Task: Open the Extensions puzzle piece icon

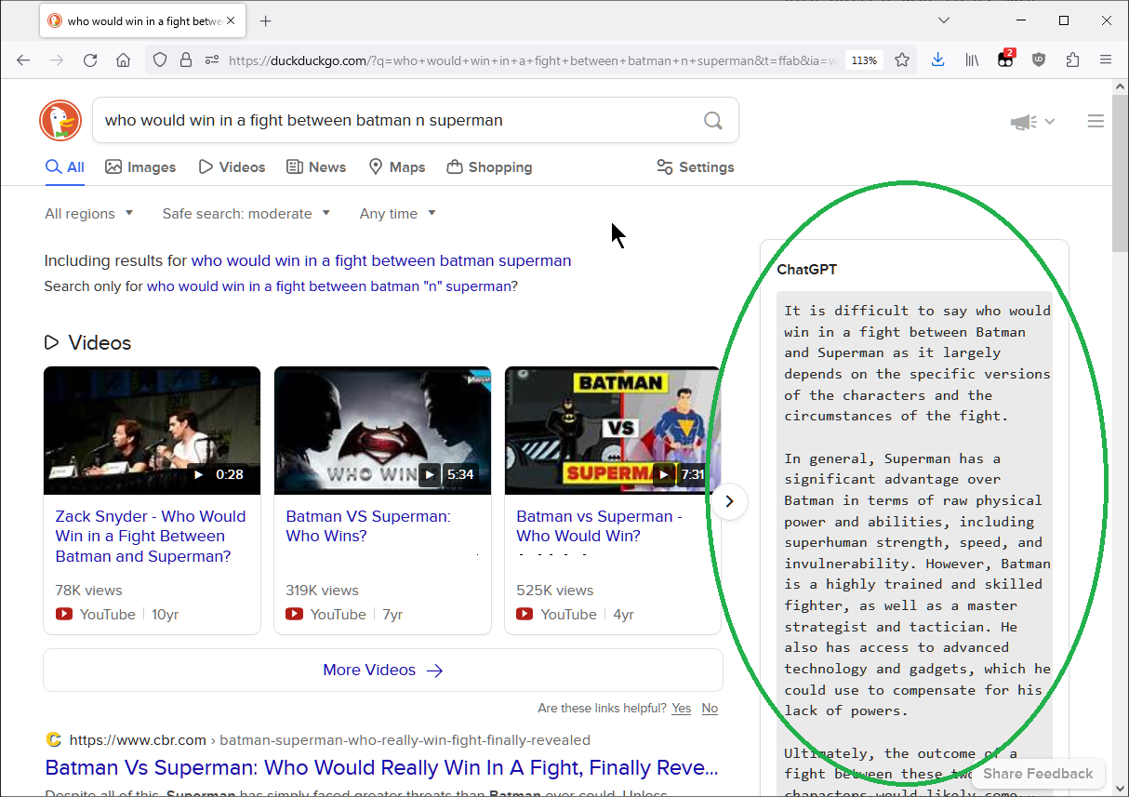Action: click(x=1072, y=60)
